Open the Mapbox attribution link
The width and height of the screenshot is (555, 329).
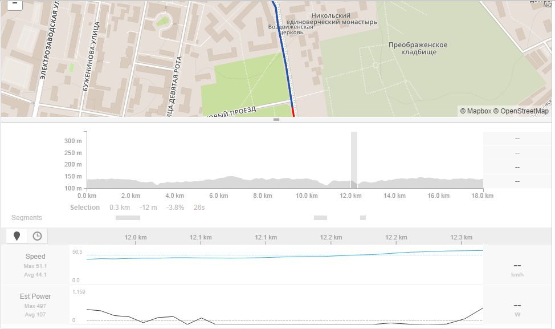coord(475,111)
